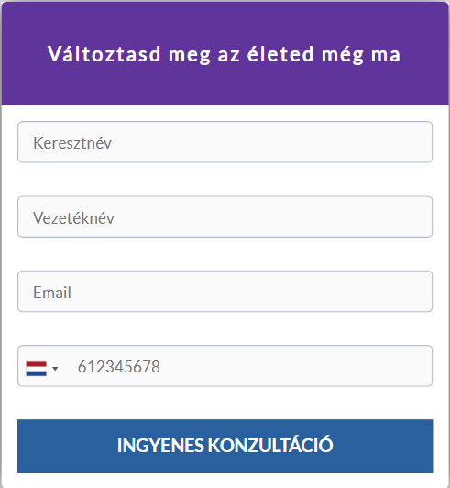Click the word 'KONZULTÁCIÓ' on the button
Image resolution: width=450 pixels, height=488 pixels.
point(270,445)
